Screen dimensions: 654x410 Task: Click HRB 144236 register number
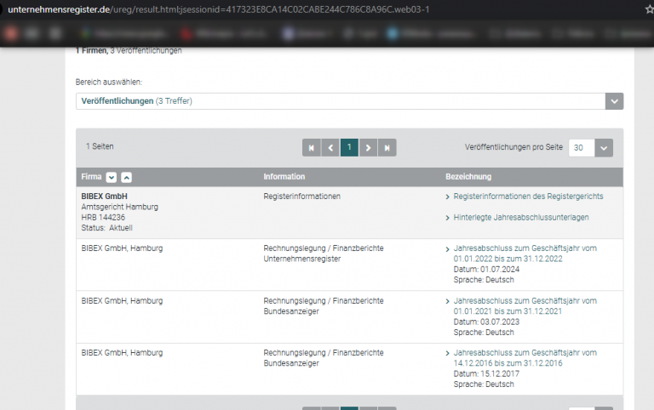point(103,218)
